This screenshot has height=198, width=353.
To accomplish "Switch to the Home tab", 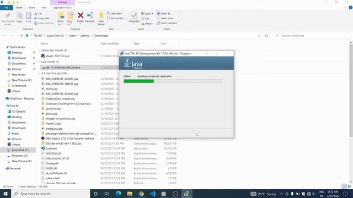I will click(x=19, y=8).
